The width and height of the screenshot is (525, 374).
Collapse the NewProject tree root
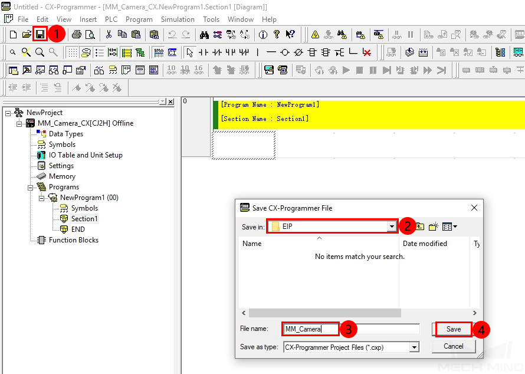tap(8, 113)
